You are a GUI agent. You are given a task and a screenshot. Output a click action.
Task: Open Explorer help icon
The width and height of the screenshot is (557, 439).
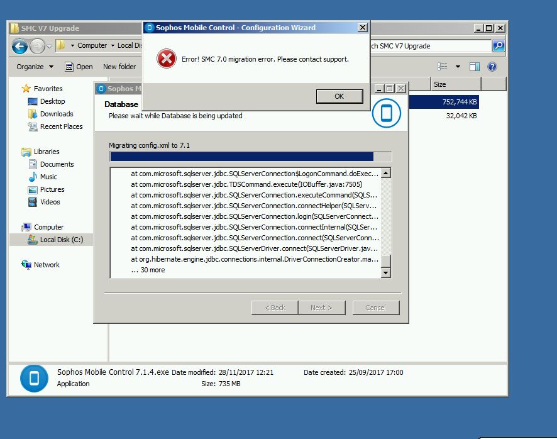tap(492, 67)
